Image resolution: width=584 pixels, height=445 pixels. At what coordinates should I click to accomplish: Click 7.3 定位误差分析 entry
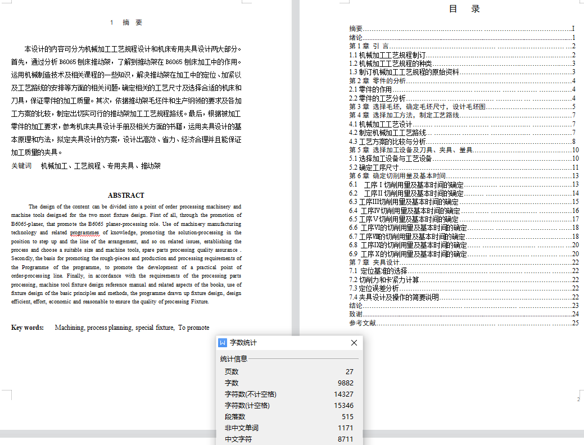coord(464,288)
